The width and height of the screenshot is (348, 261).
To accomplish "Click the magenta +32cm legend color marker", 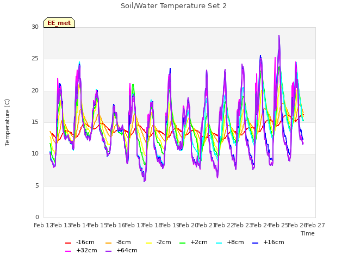I will [69, 251].
